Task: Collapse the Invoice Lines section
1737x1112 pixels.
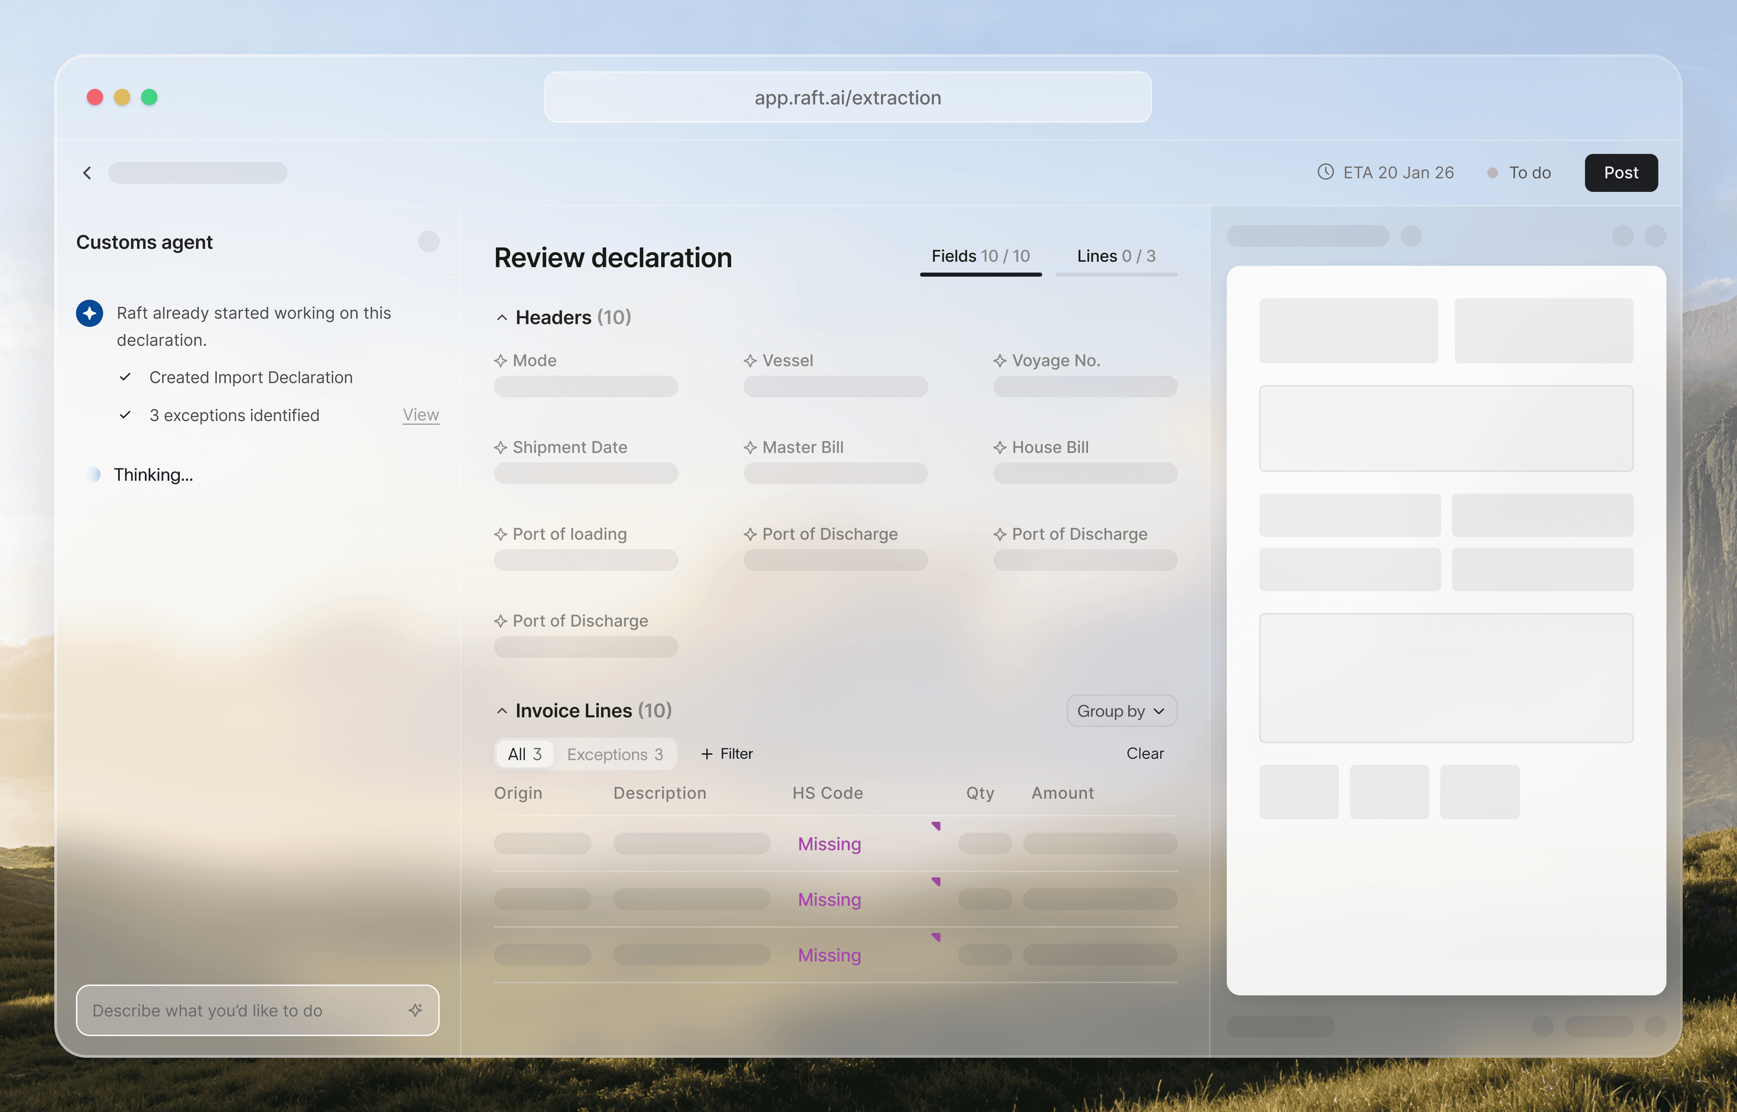Action: (502, 711)
